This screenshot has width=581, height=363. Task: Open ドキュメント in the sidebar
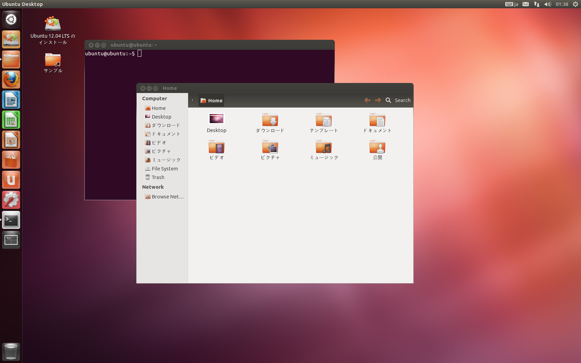tap(162, 134)
